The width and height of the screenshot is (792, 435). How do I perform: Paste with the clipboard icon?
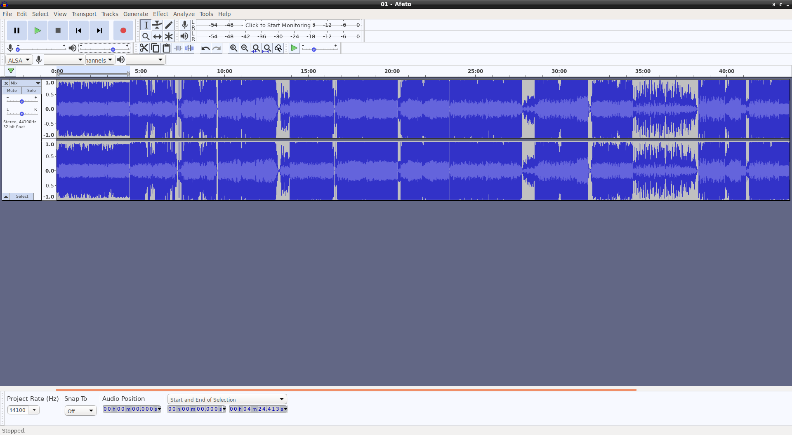[x=167, y=48]
